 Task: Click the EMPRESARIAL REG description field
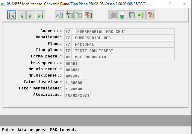[124, 38]
